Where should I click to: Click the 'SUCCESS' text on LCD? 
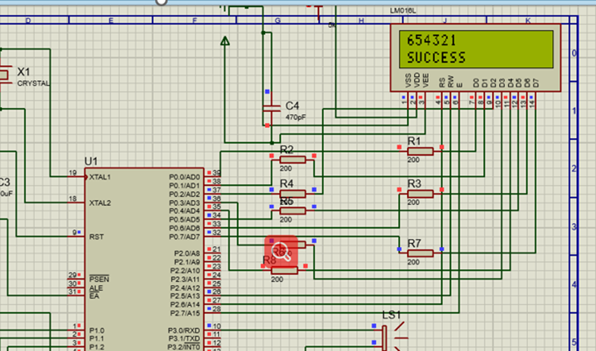tap(436, 58)
